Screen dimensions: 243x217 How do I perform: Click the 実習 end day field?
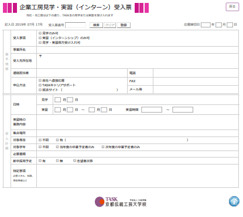[x=104, y=110]
